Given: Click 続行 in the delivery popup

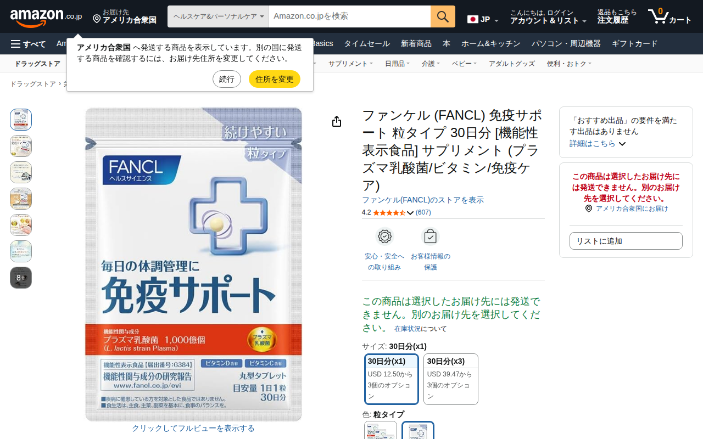Looking at the screenshot, I should click(227, 79).
